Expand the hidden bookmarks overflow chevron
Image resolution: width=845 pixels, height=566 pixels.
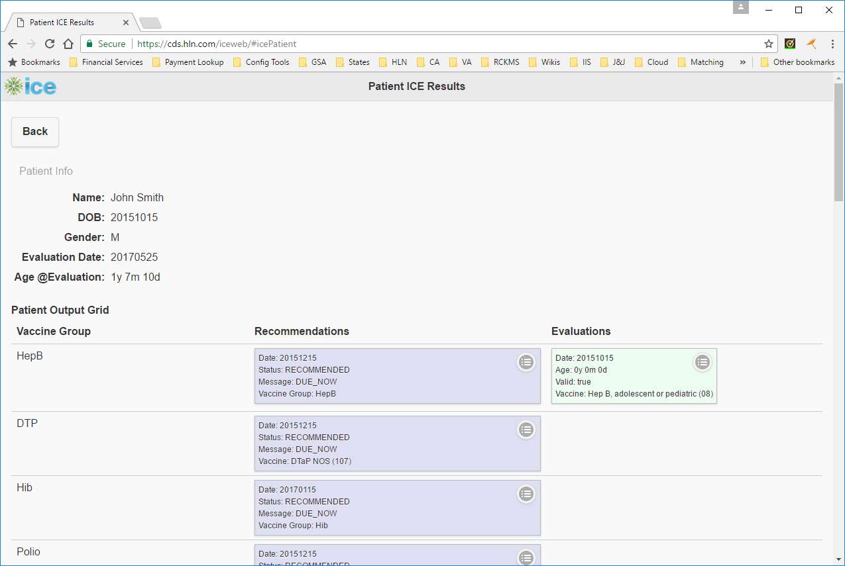pyautogui.click(x=742, y=62)
